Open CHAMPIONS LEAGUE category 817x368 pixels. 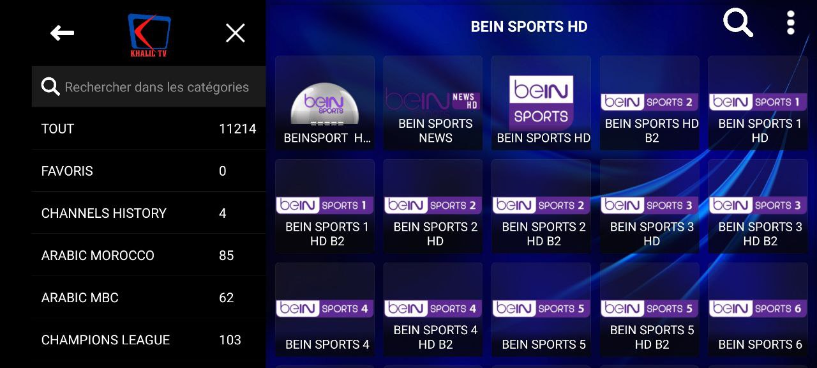[149, 339]
